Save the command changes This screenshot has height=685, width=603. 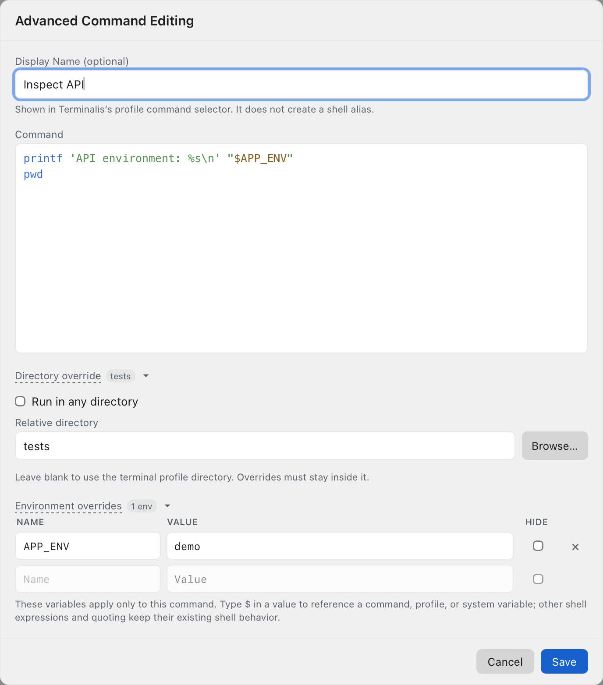[564, 661]
